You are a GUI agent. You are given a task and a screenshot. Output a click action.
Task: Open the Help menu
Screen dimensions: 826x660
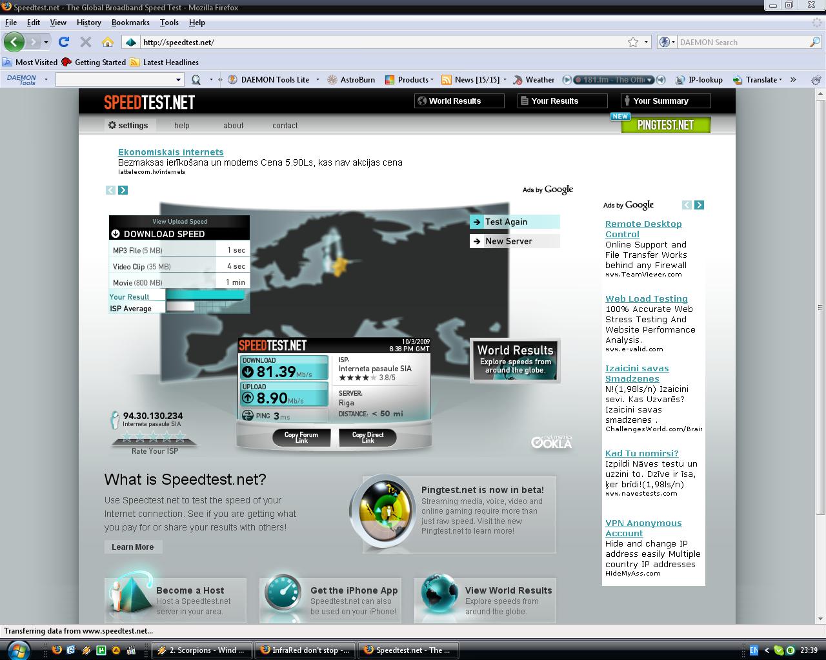197,22
